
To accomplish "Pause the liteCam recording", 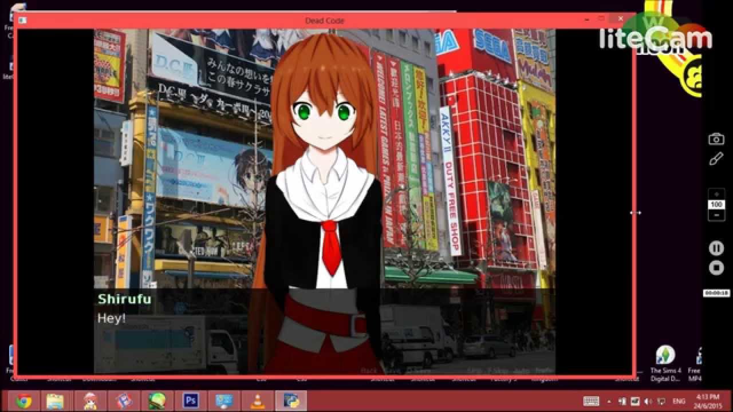I will click(716, 248).
